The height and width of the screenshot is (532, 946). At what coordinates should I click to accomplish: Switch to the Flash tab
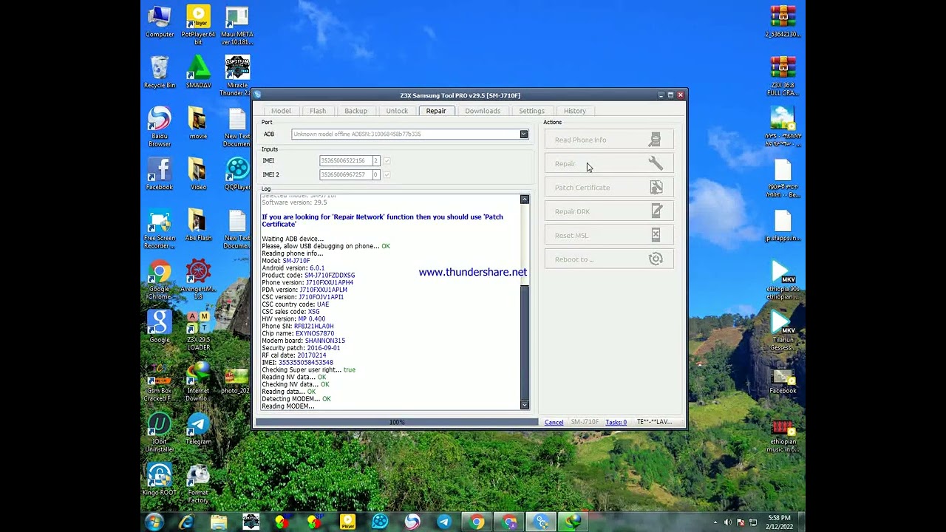click(318, 111)
